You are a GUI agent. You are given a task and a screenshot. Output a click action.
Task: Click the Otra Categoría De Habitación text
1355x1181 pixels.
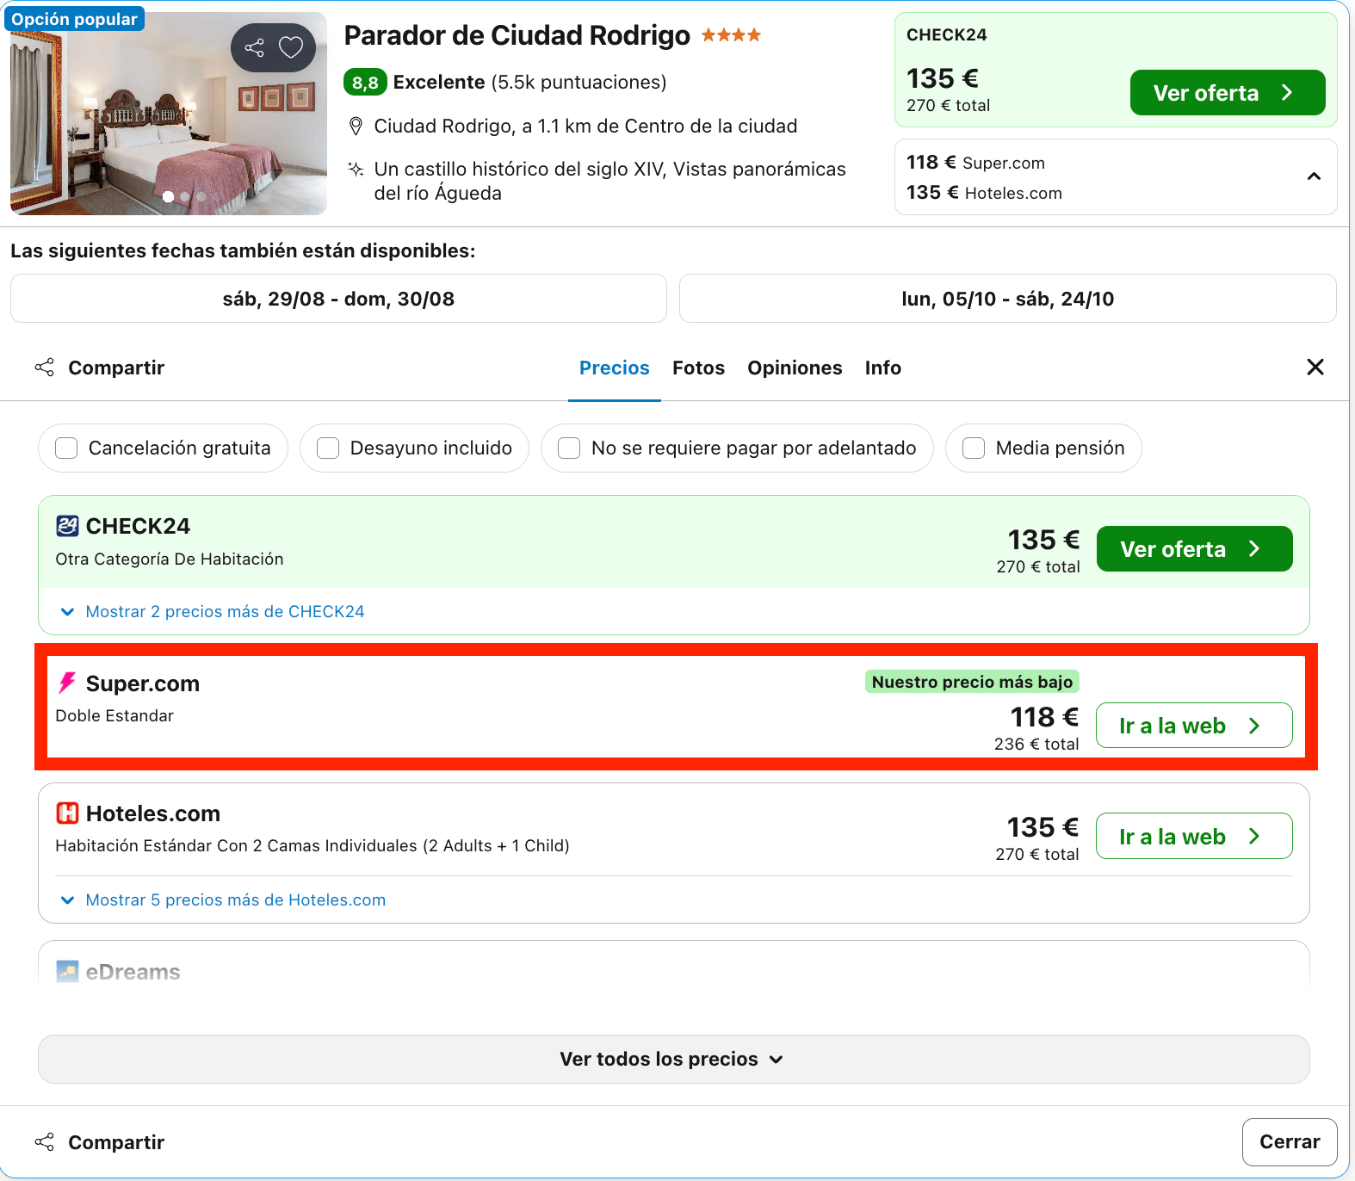pos(170,560)
